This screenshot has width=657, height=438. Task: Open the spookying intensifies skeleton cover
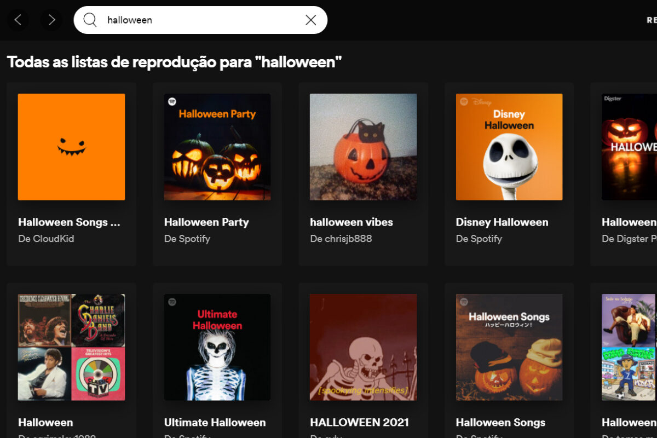[363, 347]
